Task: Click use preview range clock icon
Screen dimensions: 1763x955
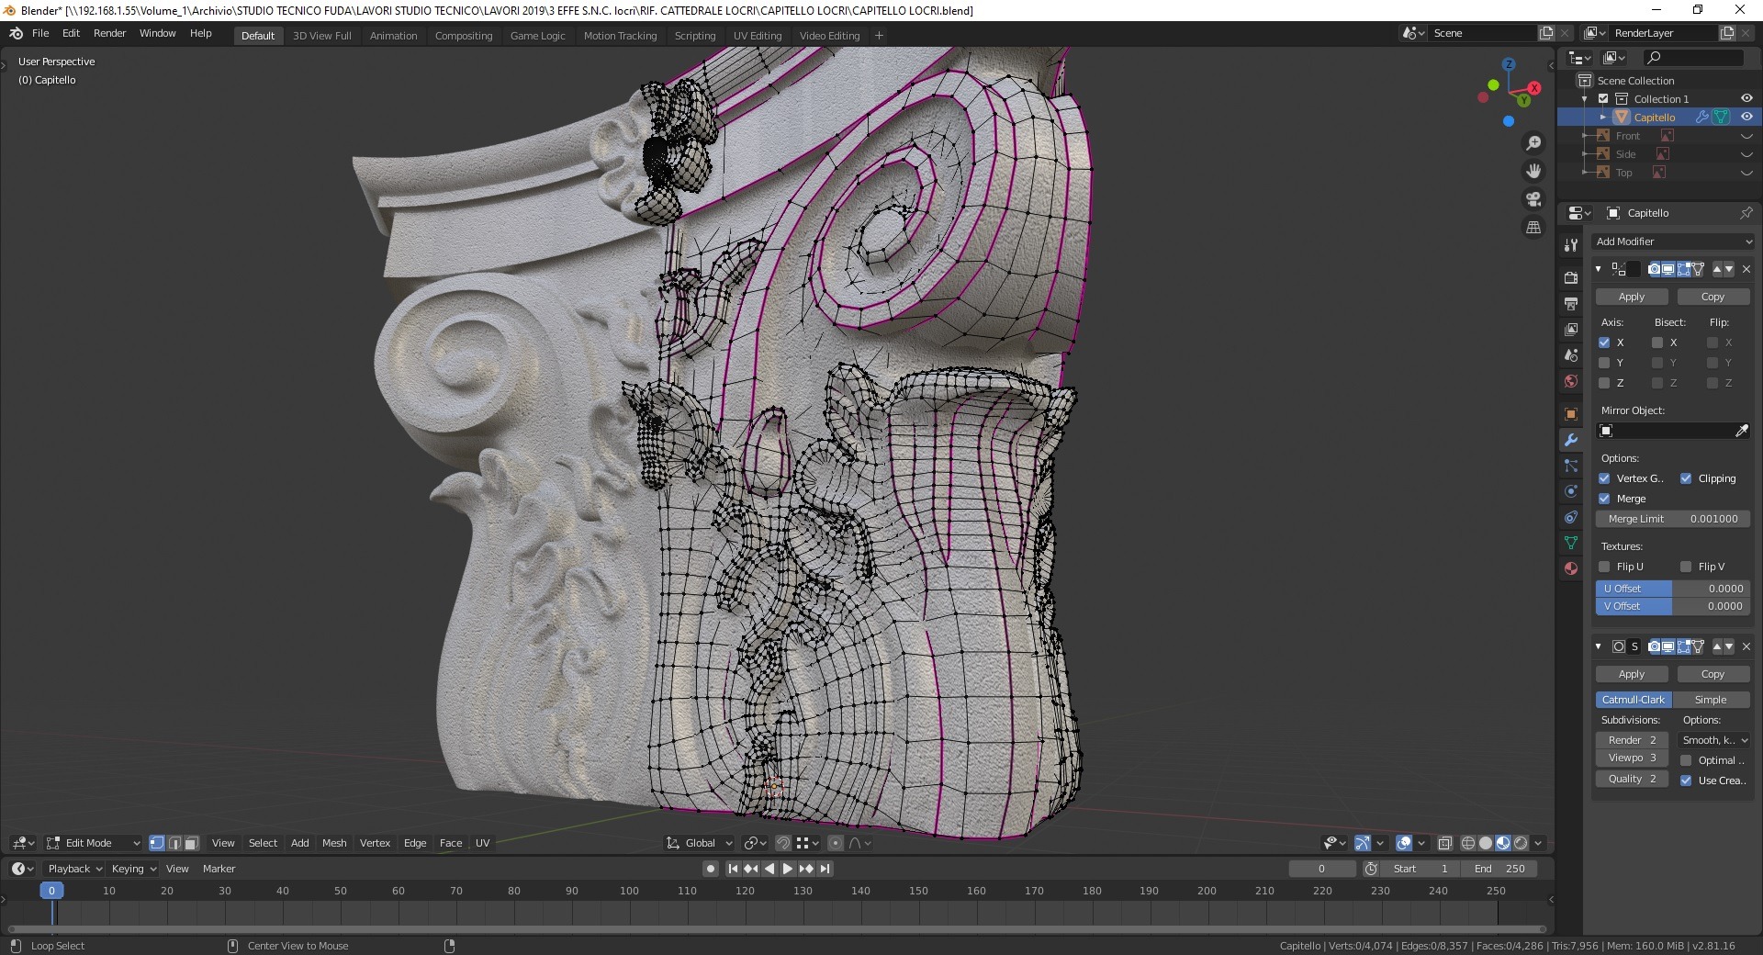Action: [1371, 869]
